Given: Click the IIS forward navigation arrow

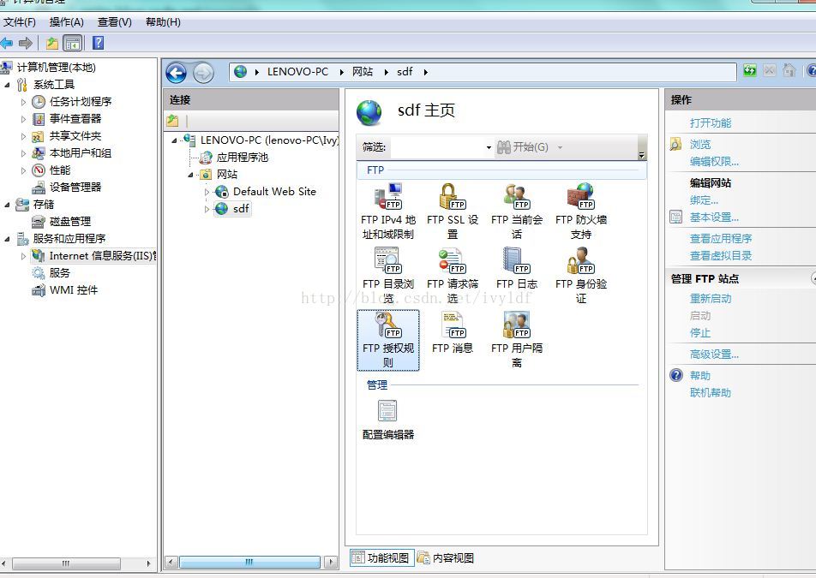Looking at the screenshot, I should pos(203,73).
